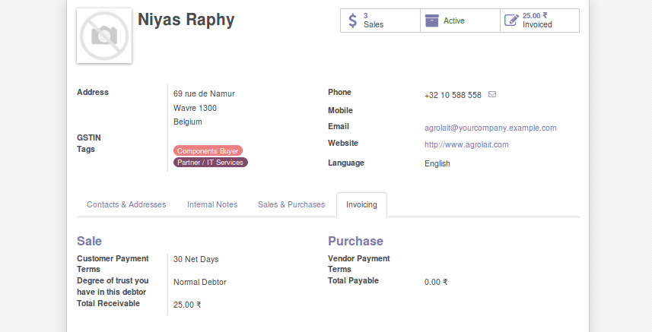652x332 pixels.
Task: Click the English language value
Action: [x=437, y=163]
